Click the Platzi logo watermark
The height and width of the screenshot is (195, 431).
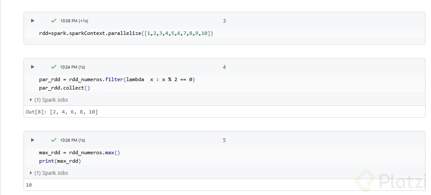[391, 181]
